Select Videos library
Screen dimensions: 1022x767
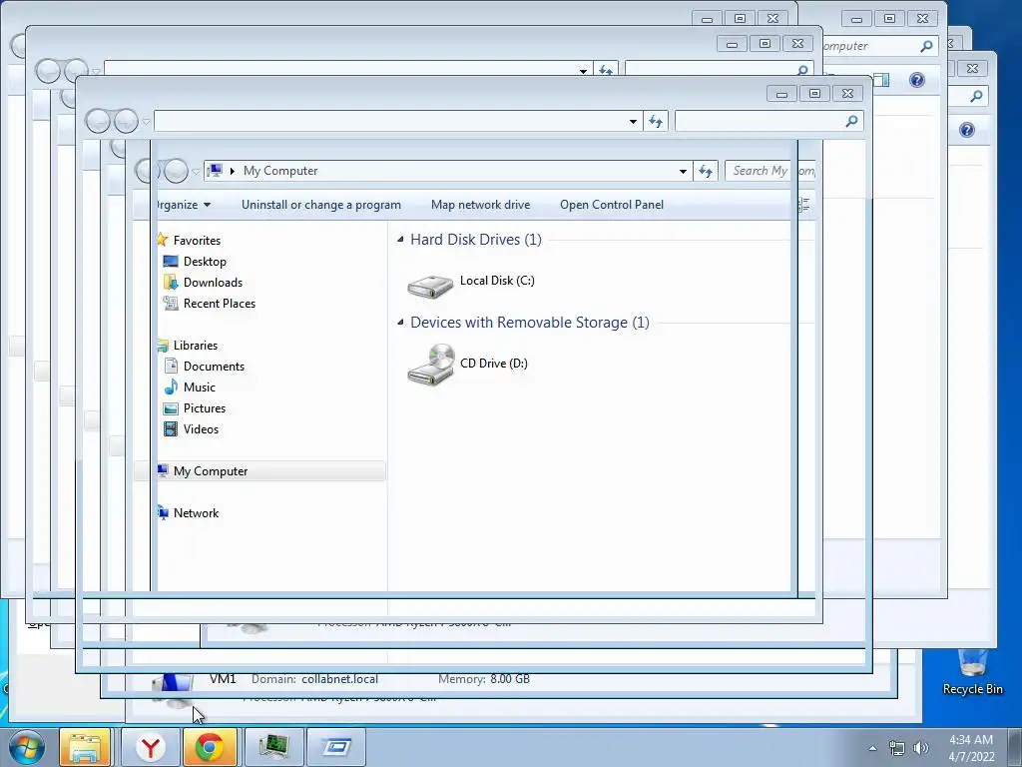click(201, 429)
